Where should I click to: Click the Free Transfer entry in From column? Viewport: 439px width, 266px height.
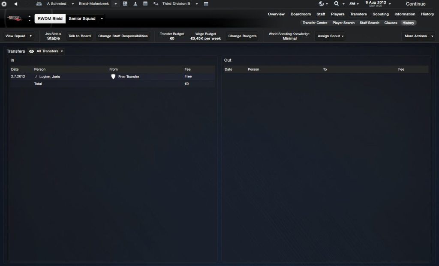(x=129, y=77)
